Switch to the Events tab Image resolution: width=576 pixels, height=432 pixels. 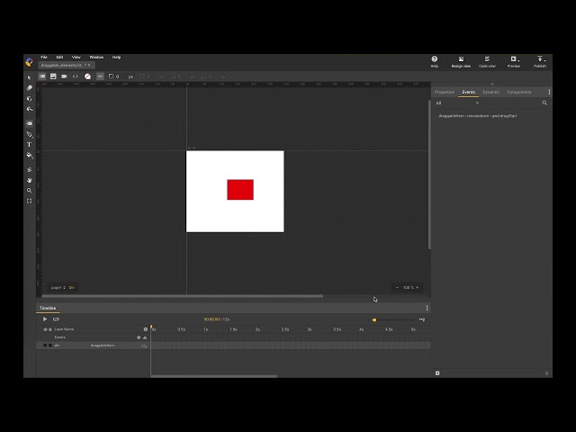coord(468,92)
